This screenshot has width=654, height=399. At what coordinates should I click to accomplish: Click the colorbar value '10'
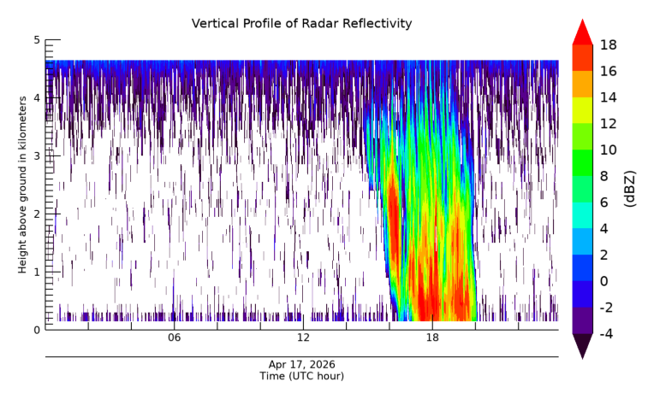tap(608, 150)
